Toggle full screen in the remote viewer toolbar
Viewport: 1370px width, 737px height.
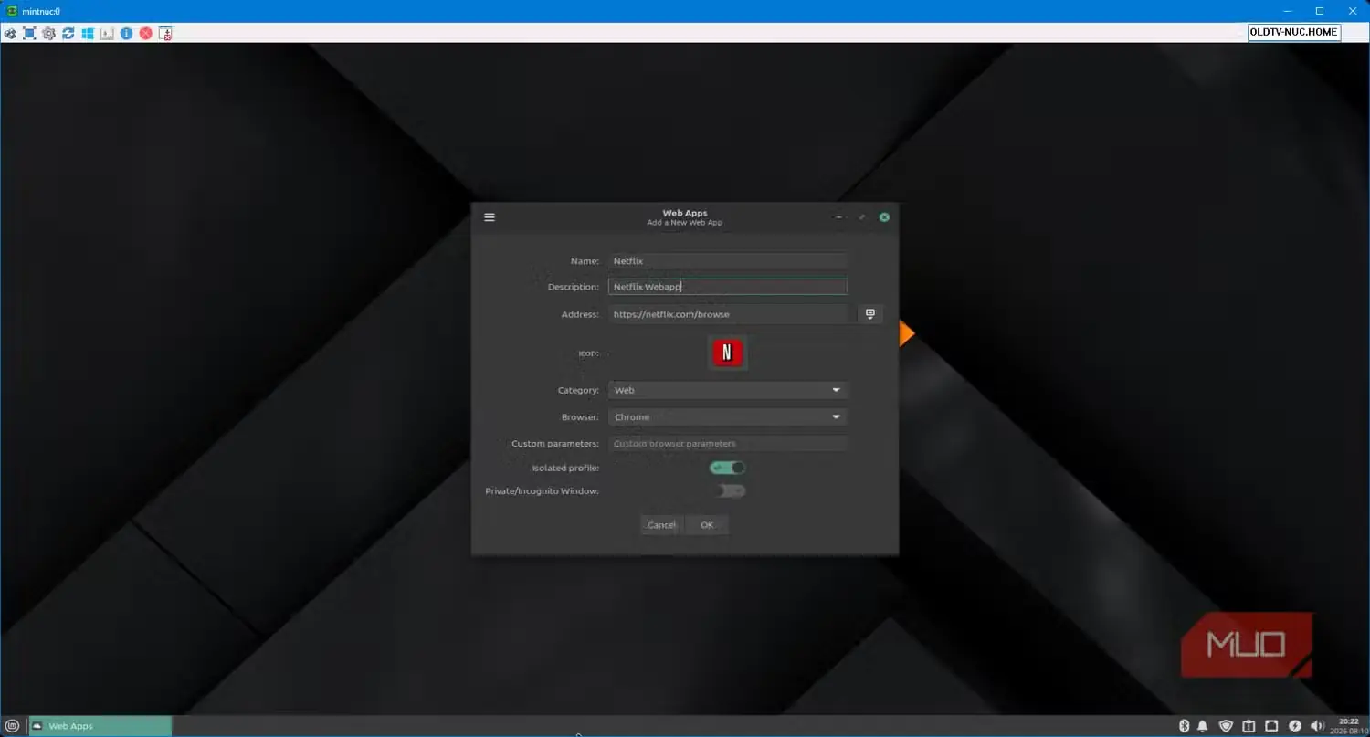pos(29,33)
